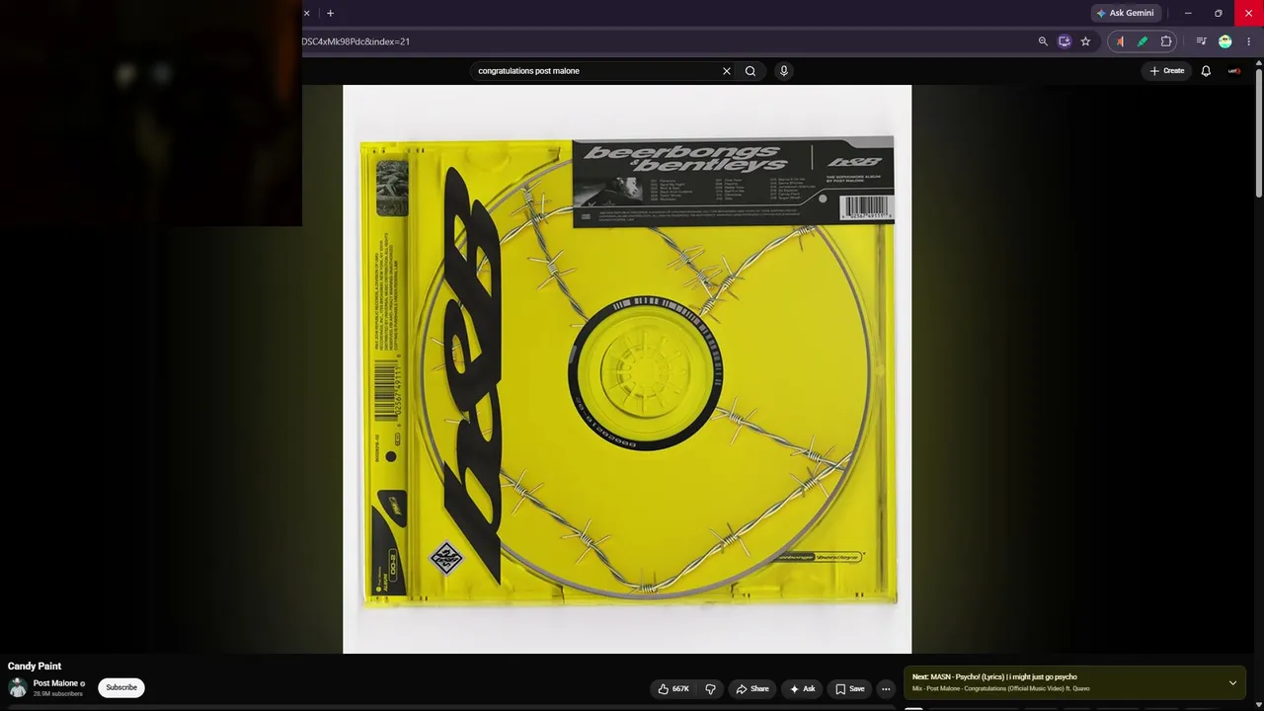Image resolution: width=1264 pixels, height=711 pixels.
Task: Open the Chrome three-dot menu
Action: click(1248, 41)
